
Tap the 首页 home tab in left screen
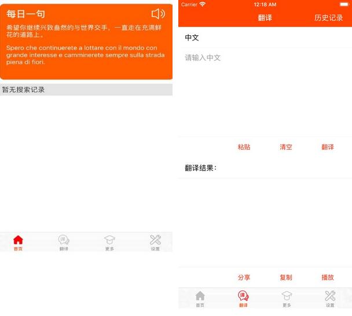click(x=18, y=242)
